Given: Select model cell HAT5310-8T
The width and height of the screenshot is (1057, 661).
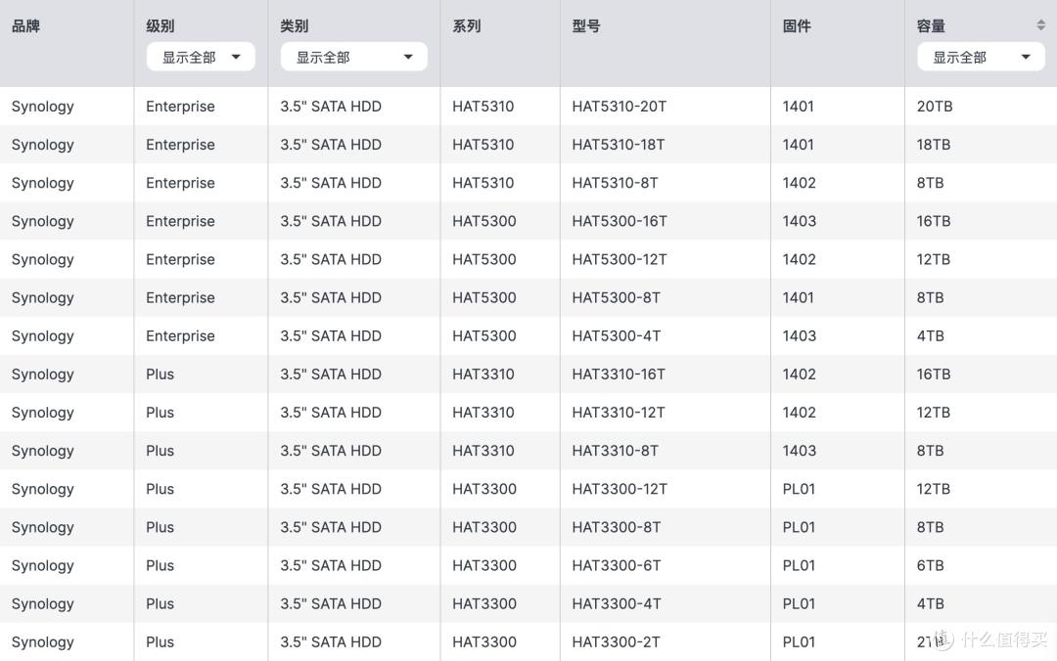Looking at the screenshot, I should [615, 183].
